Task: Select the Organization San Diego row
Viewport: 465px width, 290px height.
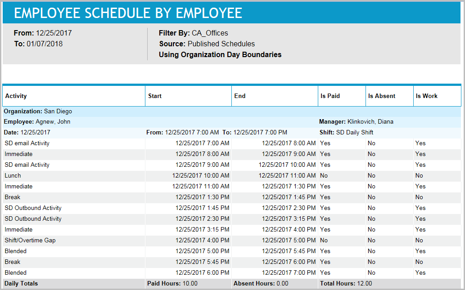Action: [45, 111]
